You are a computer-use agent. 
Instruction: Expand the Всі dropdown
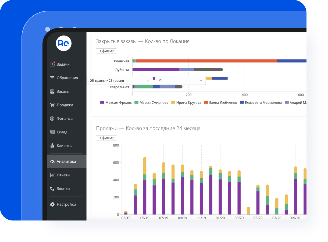tap(180, 80)
